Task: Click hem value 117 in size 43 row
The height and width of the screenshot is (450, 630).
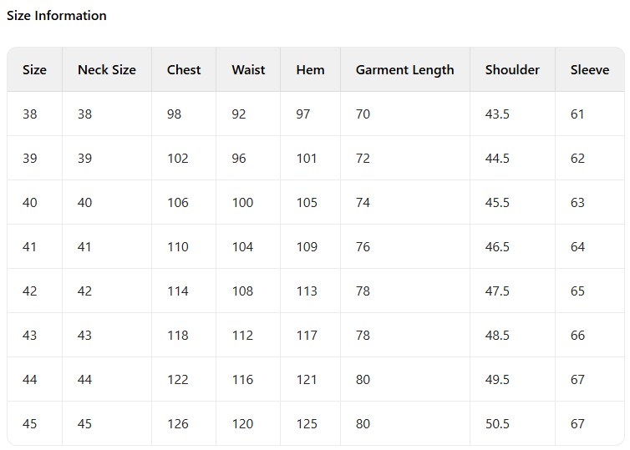Action: pos(307,335)
